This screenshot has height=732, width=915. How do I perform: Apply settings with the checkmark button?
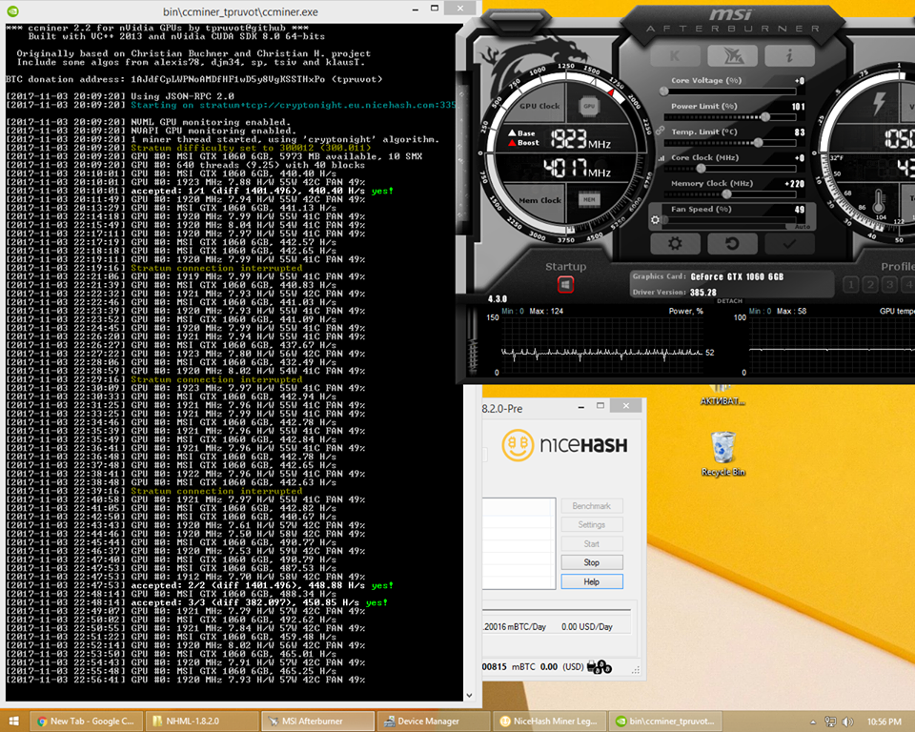click(x=789, y=244)
